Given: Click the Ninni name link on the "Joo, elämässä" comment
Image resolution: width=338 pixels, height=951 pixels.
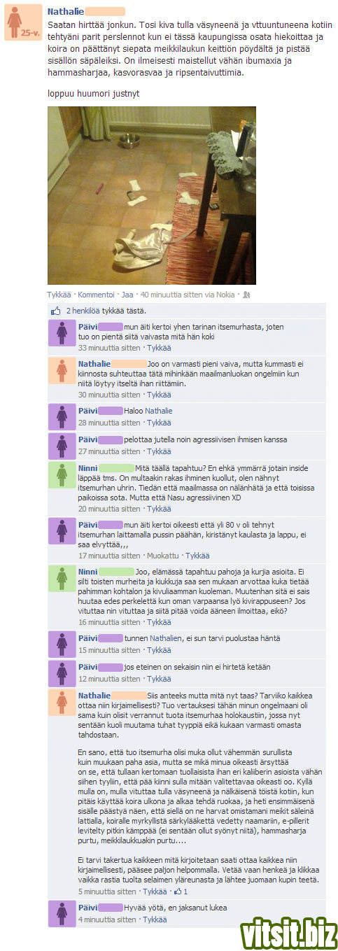Looking at the screenshot, I should tap(87, 572).
